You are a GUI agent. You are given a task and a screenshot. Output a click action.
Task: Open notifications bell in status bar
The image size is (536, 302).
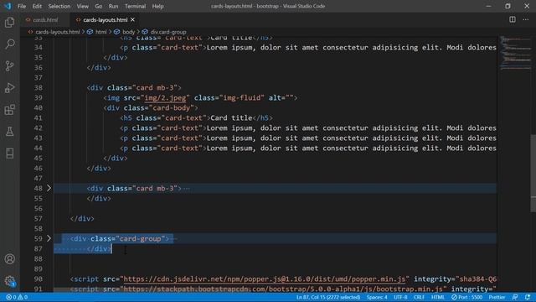coord(528,297)
